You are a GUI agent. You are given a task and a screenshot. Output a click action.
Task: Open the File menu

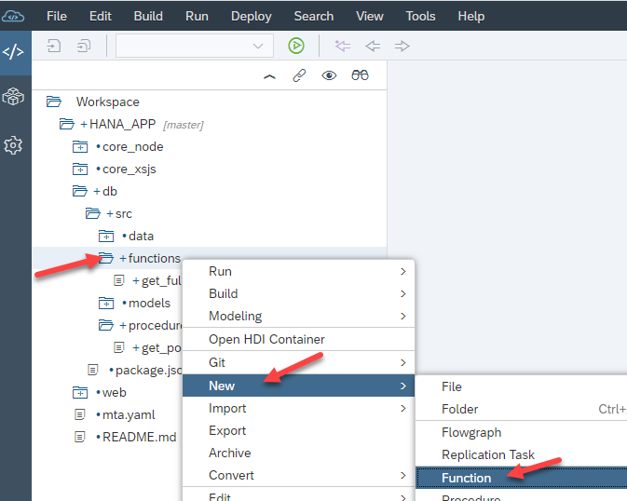point(57,16)
